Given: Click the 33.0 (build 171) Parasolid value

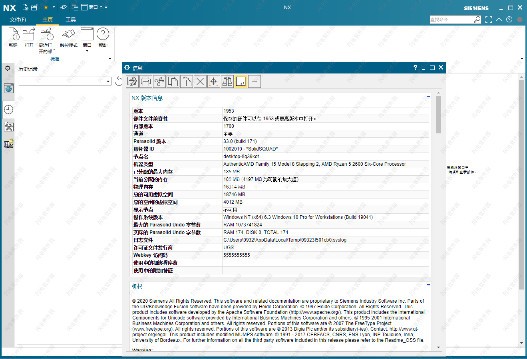Looking at the screenshot, I should coord(240,141).
